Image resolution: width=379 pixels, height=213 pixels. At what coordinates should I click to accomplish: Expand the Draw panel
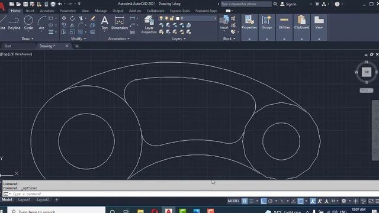[27, 38]
